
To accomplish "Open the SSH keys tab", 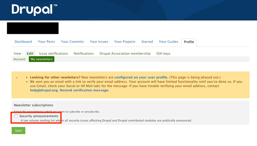I will (x=163, y=53).
